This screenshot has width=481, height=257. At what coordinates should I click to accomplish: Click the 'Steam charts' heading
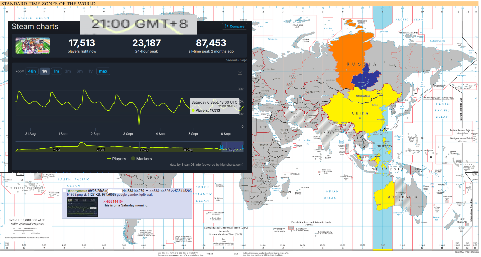click(x=35, y=27)
